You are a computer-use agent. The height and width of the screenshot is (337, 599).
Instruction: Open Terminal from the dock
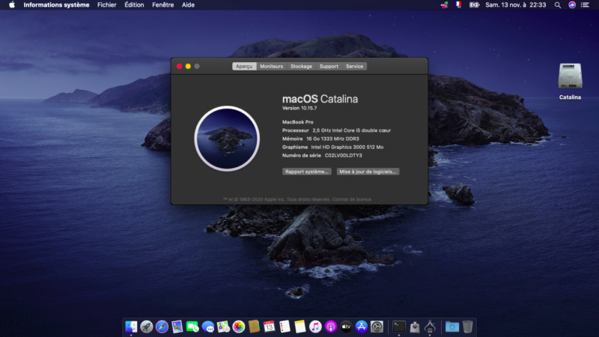point(399,327)
